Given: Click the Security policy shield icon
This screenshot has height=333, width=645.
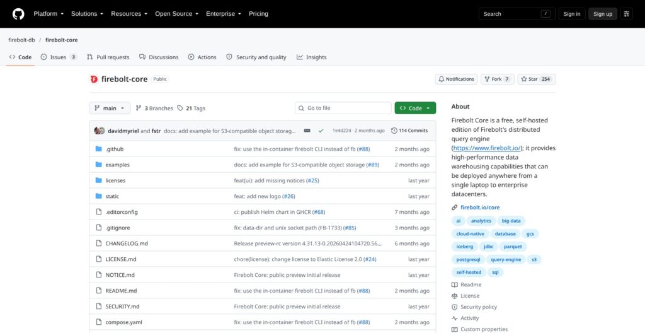Looking at the screenshot, I should [455, 307].
